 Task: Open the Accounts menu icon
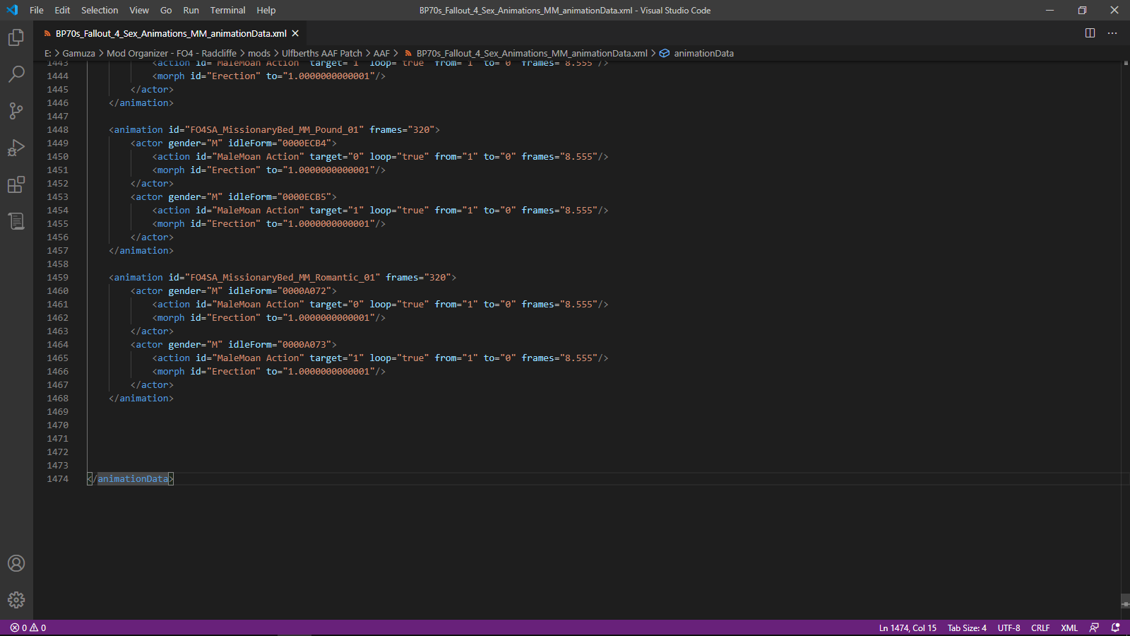click(16, 563)
